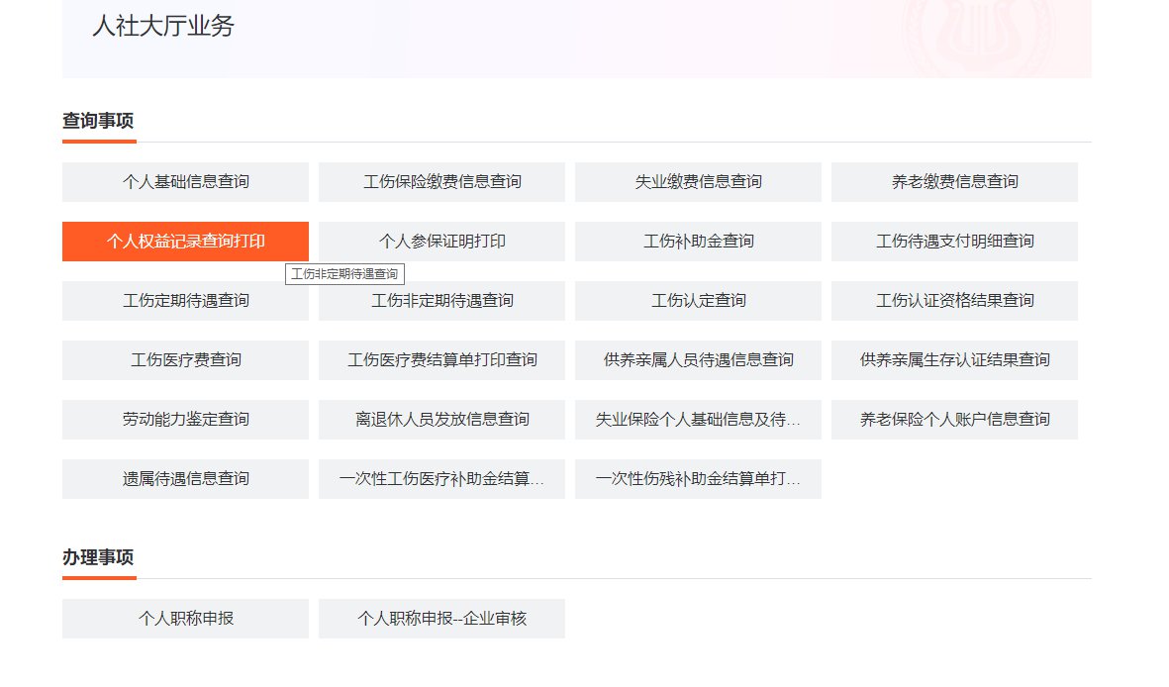
Task: Open 工伤认定查询
Action: (x=698, y=301)
